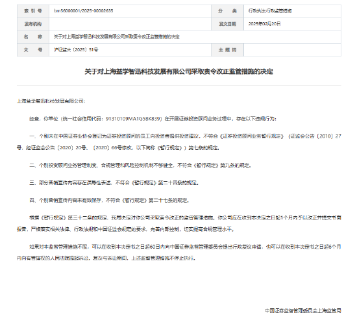
Task: Click the 索引号 label cell
Action: click(x=33, y=11)
